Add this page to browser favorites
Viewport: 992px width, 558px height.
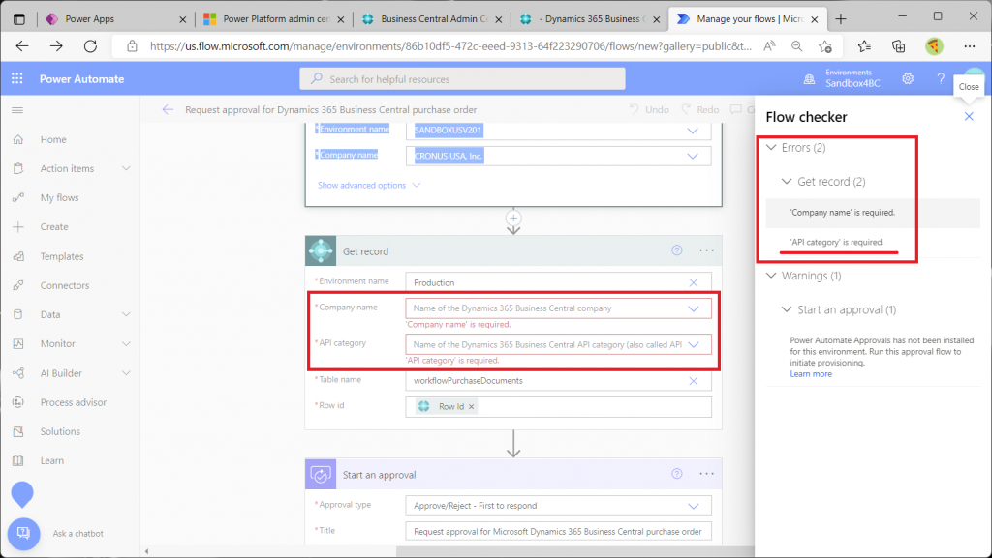(825, 46)
